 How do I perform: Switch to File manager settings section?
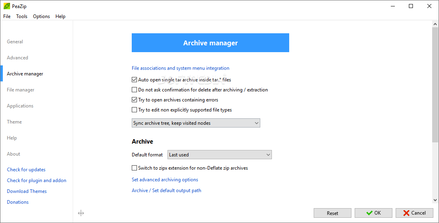[x=20, y=90]
